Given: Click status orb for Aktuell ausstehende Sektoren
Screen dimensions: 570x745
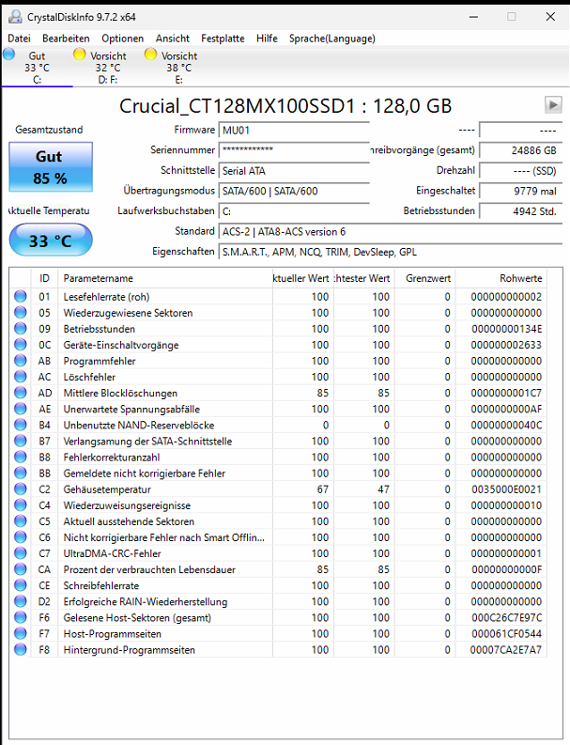Looking at the screenshot, I should (21, 521).
